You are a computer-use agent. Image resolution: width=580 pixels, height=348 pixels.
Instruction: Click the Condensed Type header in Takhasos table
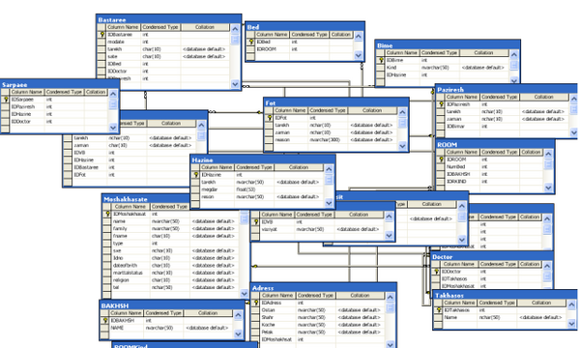[497, 303]
